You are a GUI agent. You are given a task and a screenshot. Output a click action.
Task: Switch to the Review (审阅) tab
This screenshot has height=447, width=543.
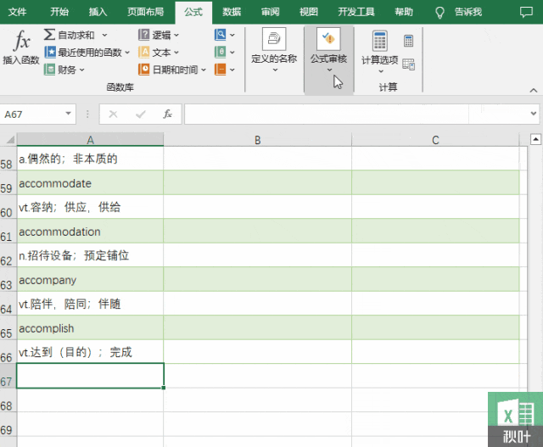coord(270,12)
